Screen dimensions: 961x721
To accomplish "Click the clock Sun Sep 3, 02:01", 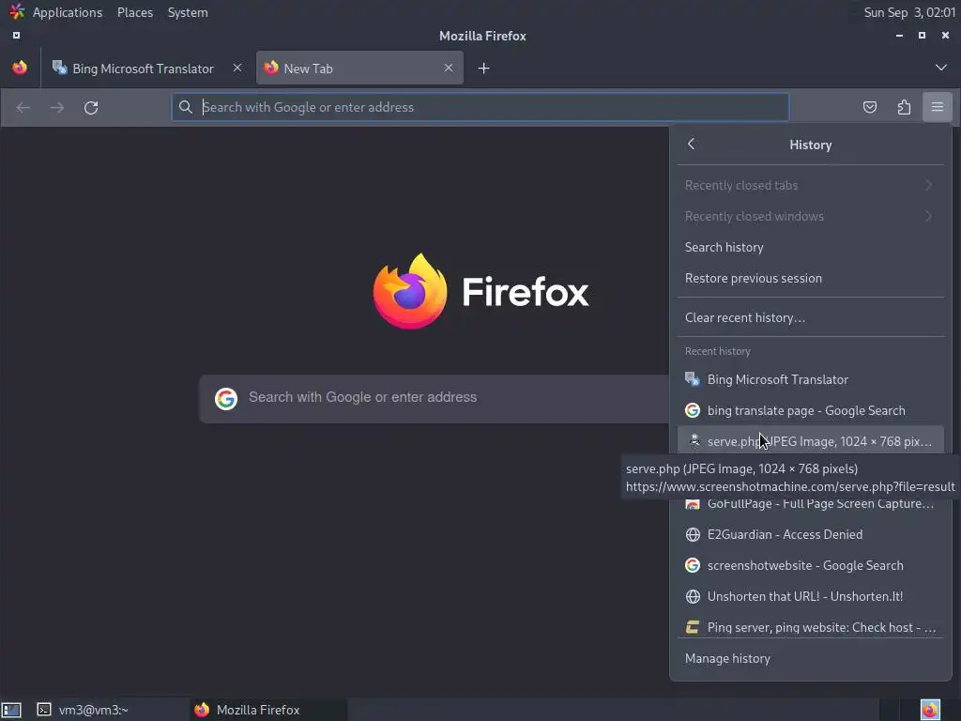I will (x=909, y=12).
